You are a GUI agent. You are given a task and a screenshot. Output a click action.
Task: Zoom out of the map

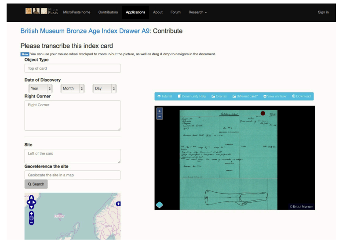[31, 222]
